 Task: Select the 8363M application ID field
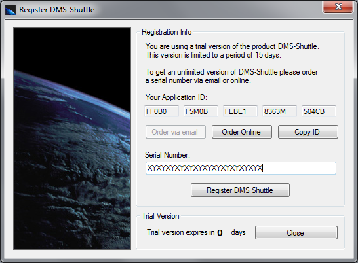pyautogui.click(x=279, y=111)
